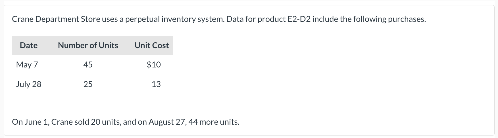498x138 pixels.
Task: Click the words Crane Department Store
Action: pyautogui.click(x=56, y=19)
